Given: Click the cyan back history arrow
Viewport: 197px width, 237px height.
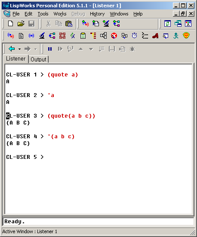Looking at the screenshot, I should pyautogui.click(x=12, y=49).
